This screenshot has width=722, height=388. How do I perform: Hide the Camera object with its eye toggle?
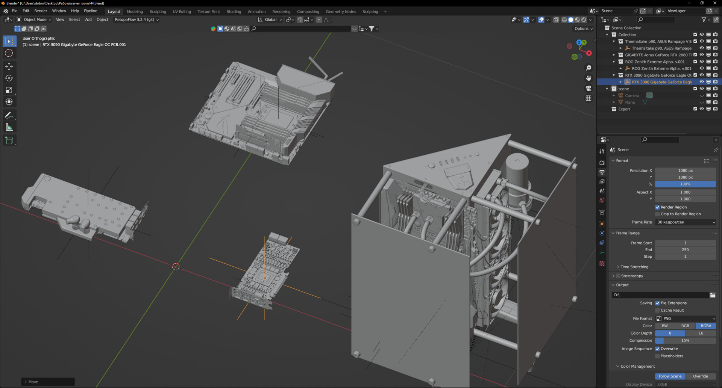click(x=702, y=95)
